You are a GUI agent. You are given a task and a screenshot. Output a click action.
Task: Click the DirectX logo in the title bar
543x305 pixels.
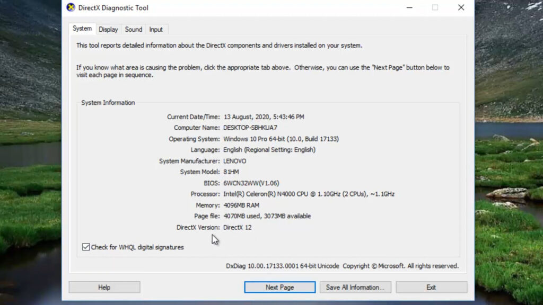pyautogui.click(x=69, y=7)
